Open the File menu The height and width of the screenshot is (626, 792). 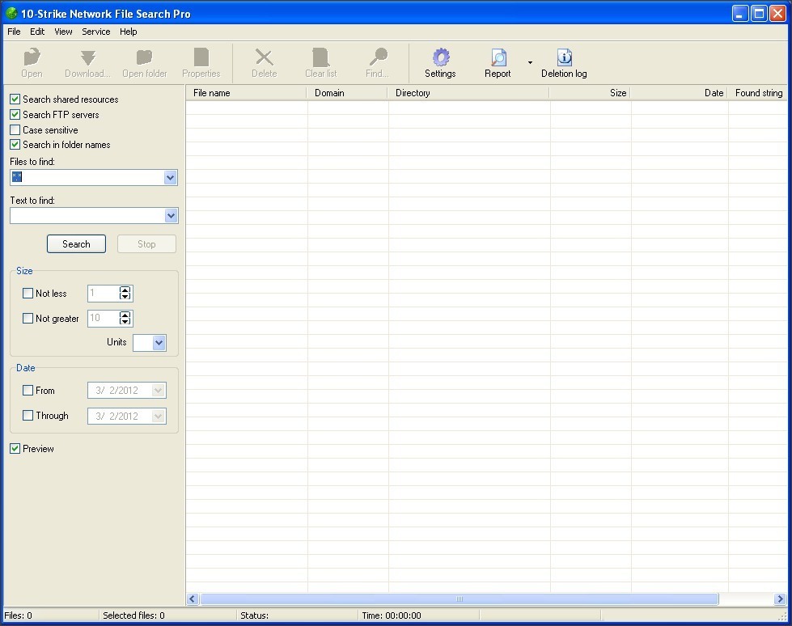coord(14,32)
